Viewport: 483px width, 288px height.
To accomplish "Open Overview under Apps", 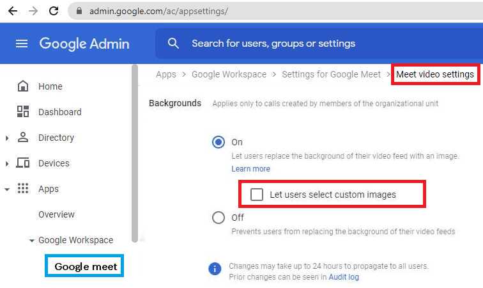I will coord(56,214).
